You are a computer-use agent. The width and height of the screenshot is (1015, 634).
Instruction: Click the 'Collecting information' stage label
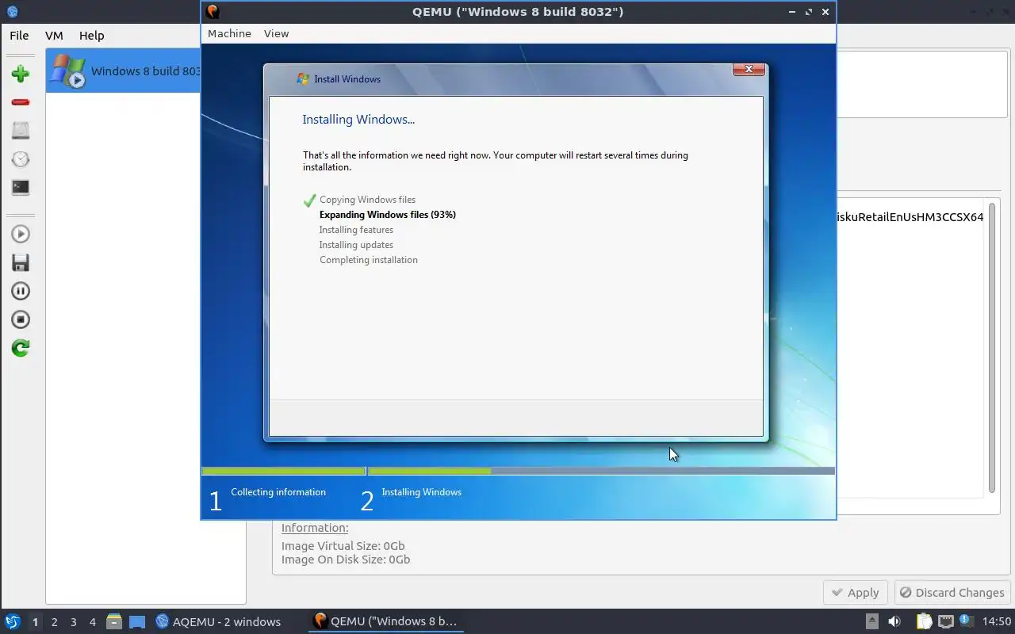coord(278,492)
